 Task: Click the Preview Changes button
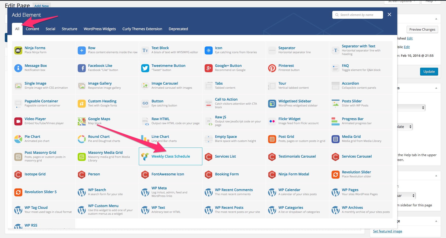[422, 29]
